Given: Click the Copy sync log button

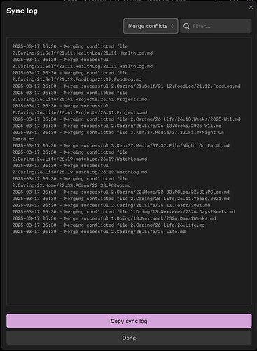Looking at the screenshot, I should pos(129,321).
